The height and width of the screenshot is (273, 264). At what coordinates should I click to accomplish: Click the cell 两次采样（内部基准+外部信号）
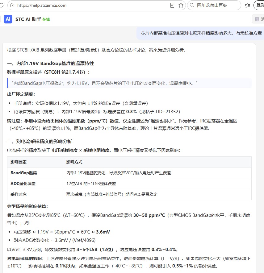pyautogui.click(x=157, y=194)
